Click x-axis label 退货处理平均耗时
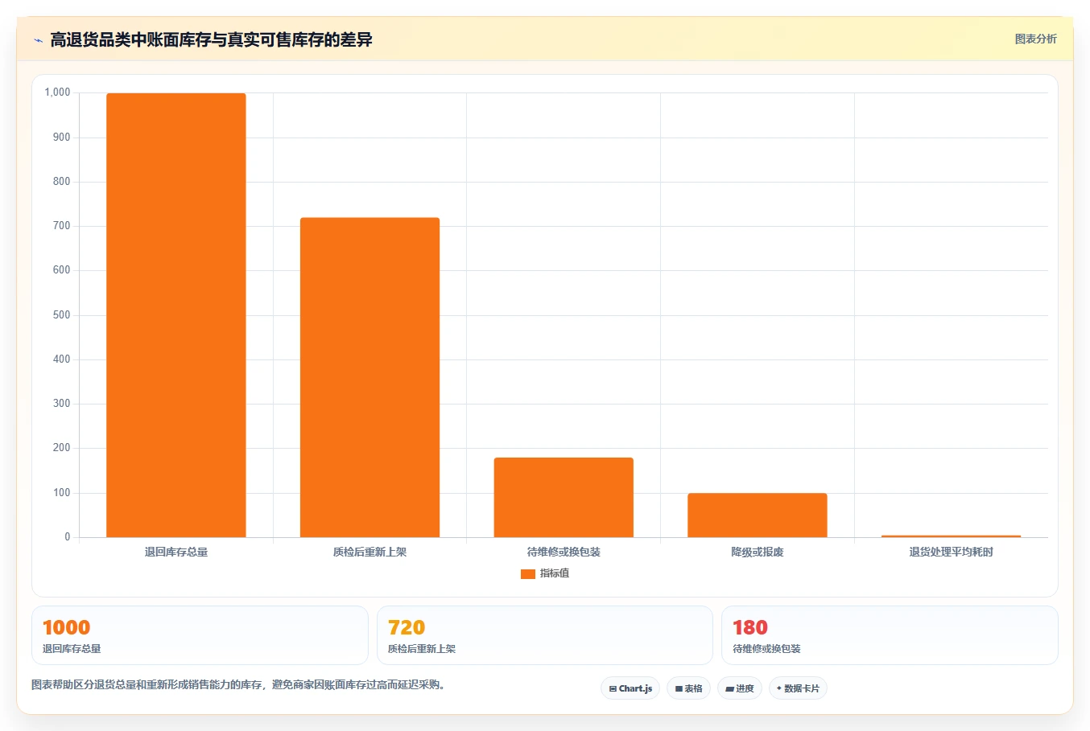 point(951,552)
